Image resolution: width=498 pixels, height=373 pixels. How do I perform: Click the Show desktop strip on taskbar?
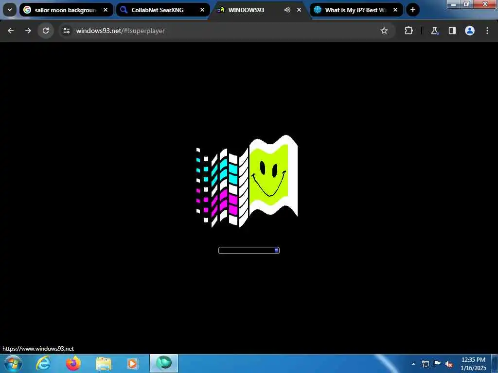pyautogui.click(x=495, y=363)
